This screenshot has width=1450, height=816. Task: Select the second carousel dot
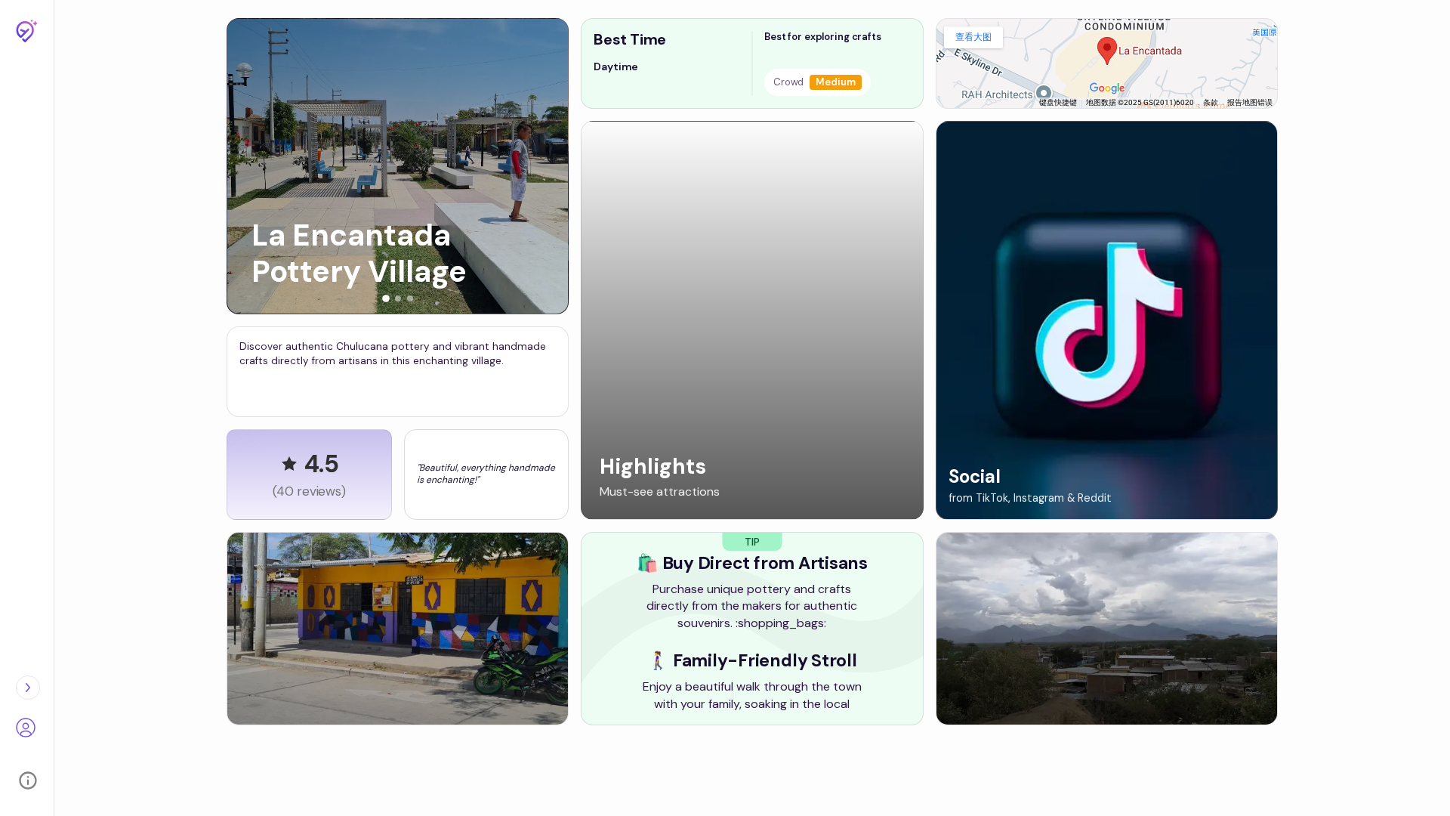(x=398, y=298)
